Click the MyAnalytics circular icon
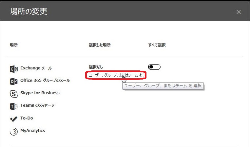250x147 pixels. [14, 131]
